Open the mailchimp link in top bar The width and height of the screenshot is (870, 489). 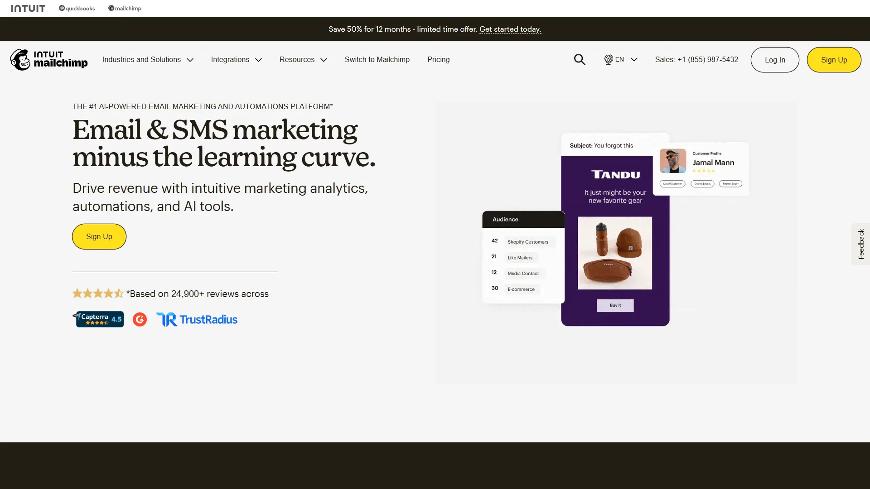pyautogui.click(x=125, y=8)
